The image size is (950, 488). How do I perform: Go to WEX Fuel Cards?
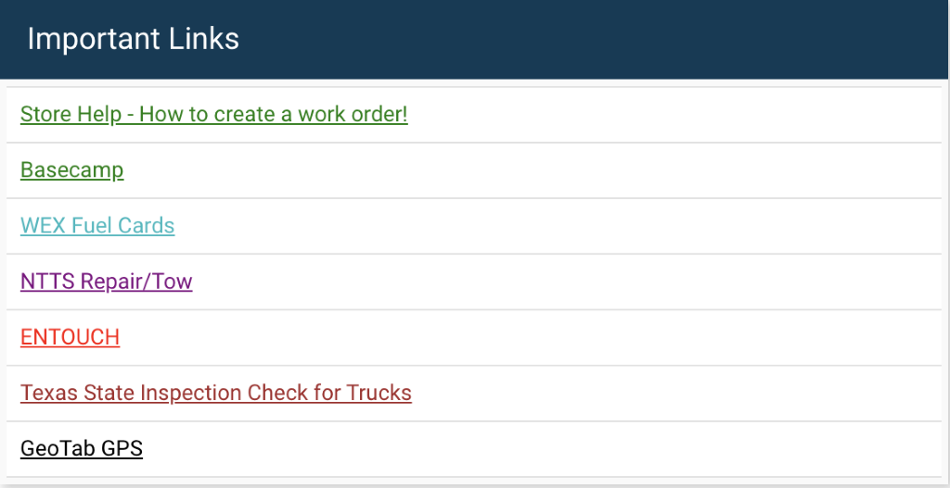click(x=97, y=226)
